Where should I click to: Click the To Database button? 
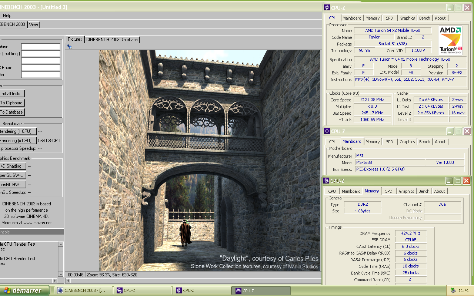(x=11, y=112)
